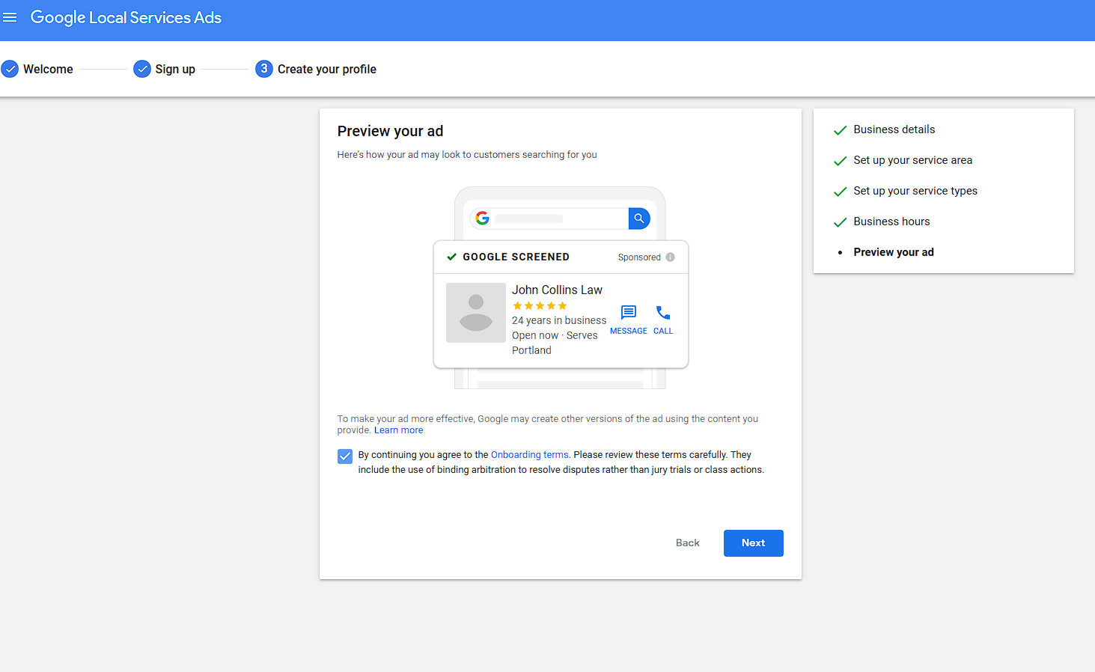Click the Google logo inside the search bar
This screenshot has height=672, width=1095.
(483, 218)
